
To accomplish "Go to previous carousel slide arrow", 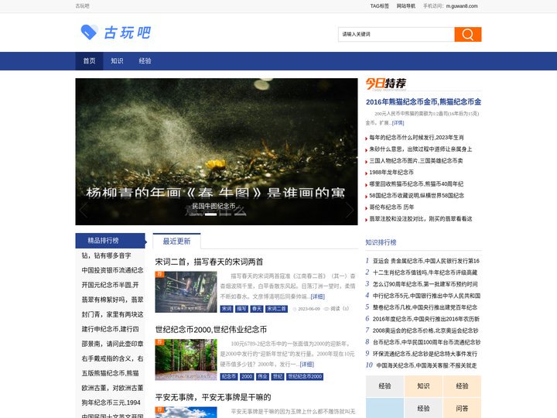I will [x=84, y=210].
